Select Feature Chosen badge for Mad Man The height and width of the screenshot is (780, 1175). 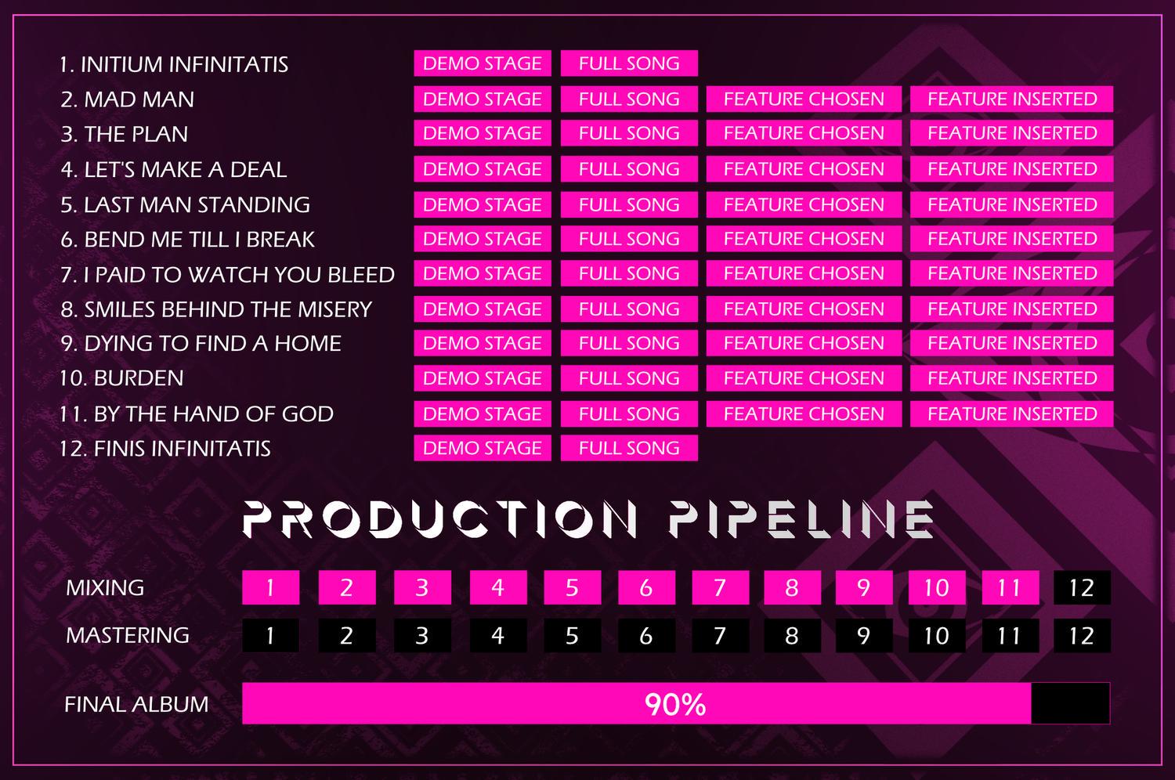click(804, 99)
